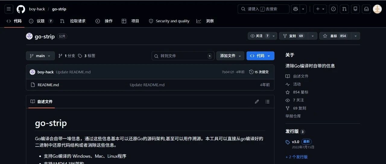The height and width of the screenshot is (164, 386).
Task: Open the issues icon in header
Action: click(x=333, y=9)
